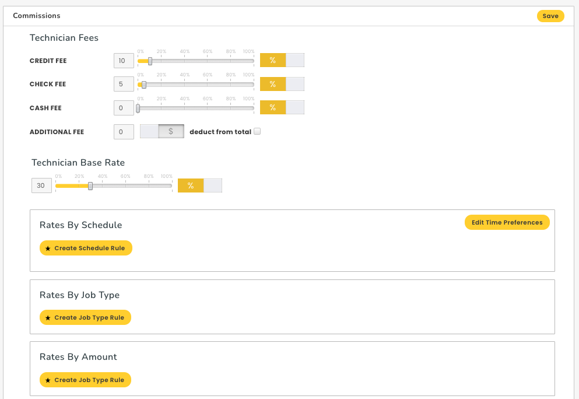Click the Additional Fee value input box

coord(124,132)
